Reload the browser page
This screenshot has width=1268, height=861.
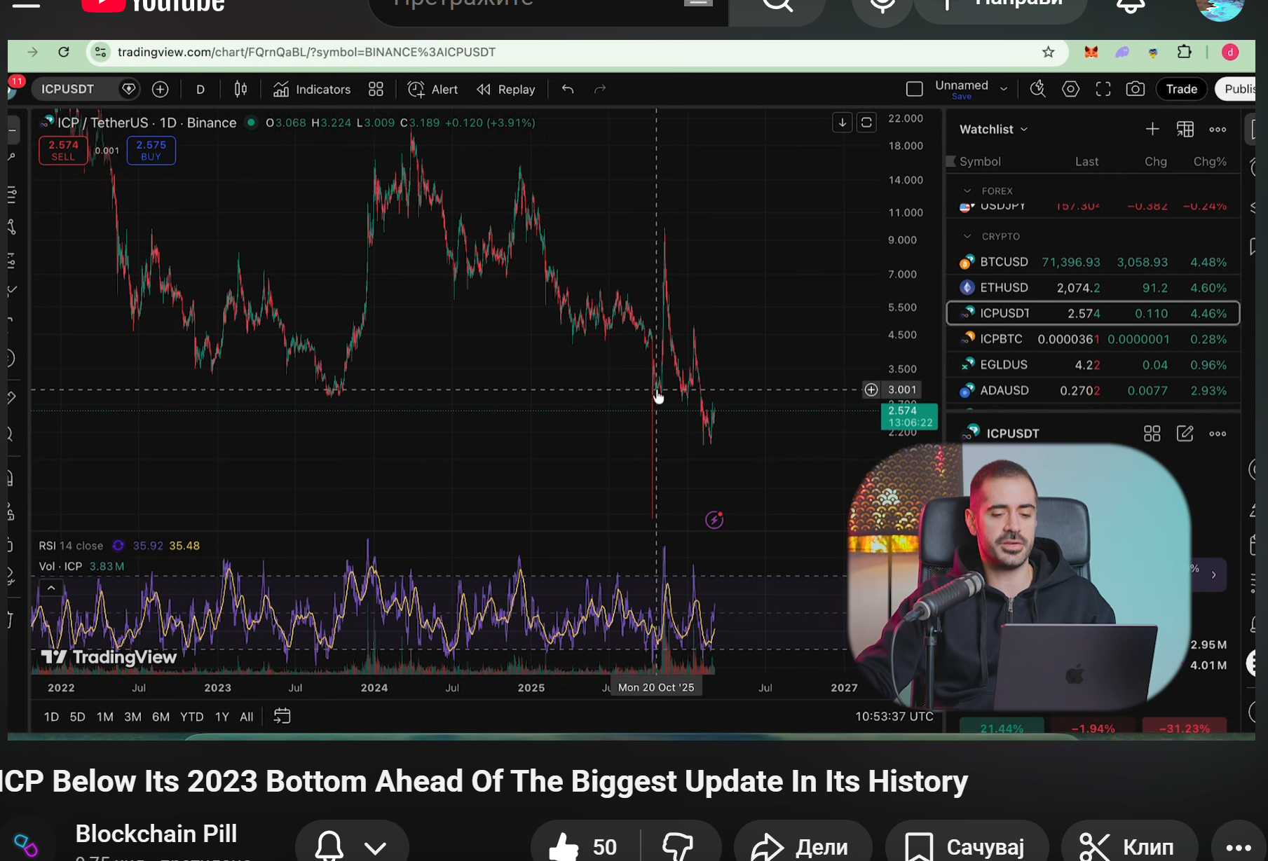coord(64,52)
